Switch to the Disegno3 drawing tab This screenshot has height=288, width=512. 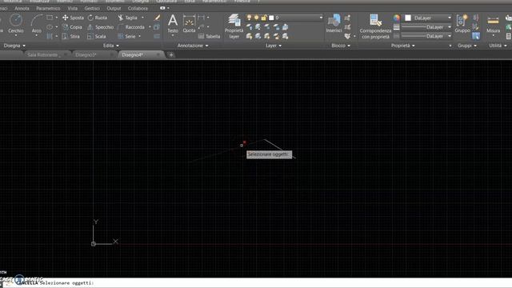pos(86,55)
